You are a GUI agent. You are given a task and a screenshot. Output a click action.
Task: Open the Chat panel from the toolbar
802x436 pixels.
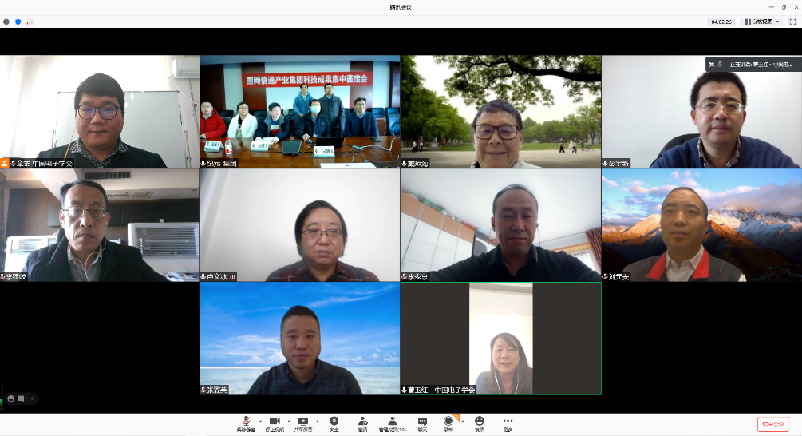(x=422, y=422)
